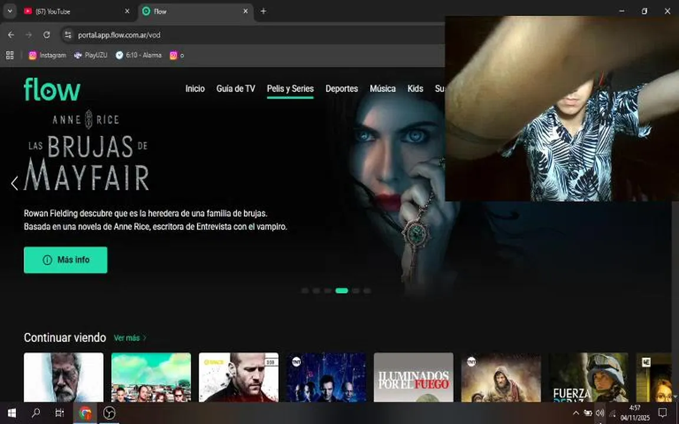Close the YouTube tab
The width and height of the screenshot is (679, 424).
coord(127,11)
